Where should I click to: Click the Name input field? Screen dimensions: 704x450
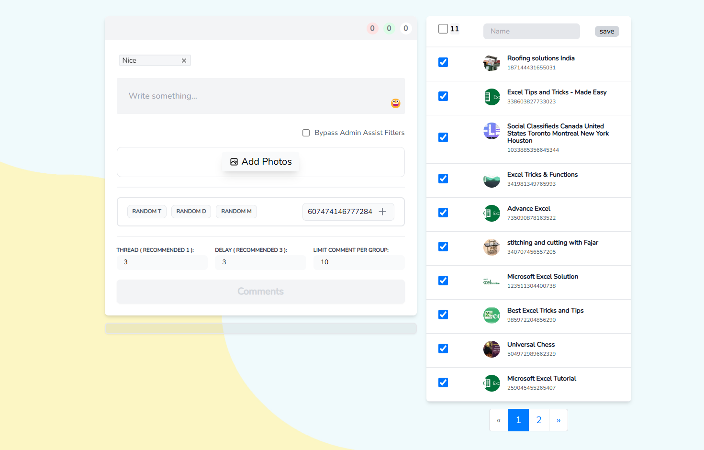(531, 32)
